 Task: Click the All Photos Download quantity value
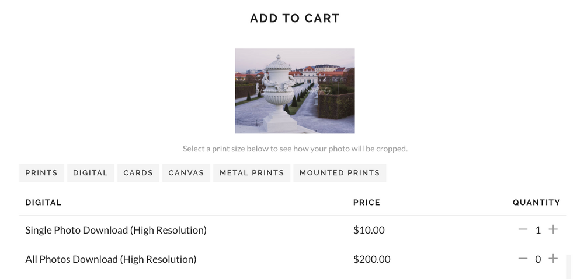point(538,259)
